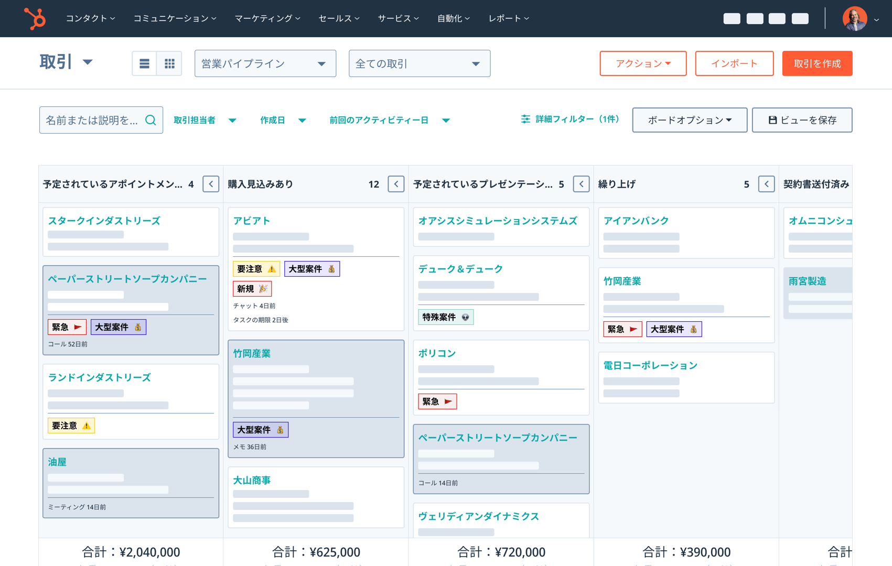This screenshot has height=566, width=892.
Task: Open 詳細フィルター via the sliders icon
Action: 526,119
